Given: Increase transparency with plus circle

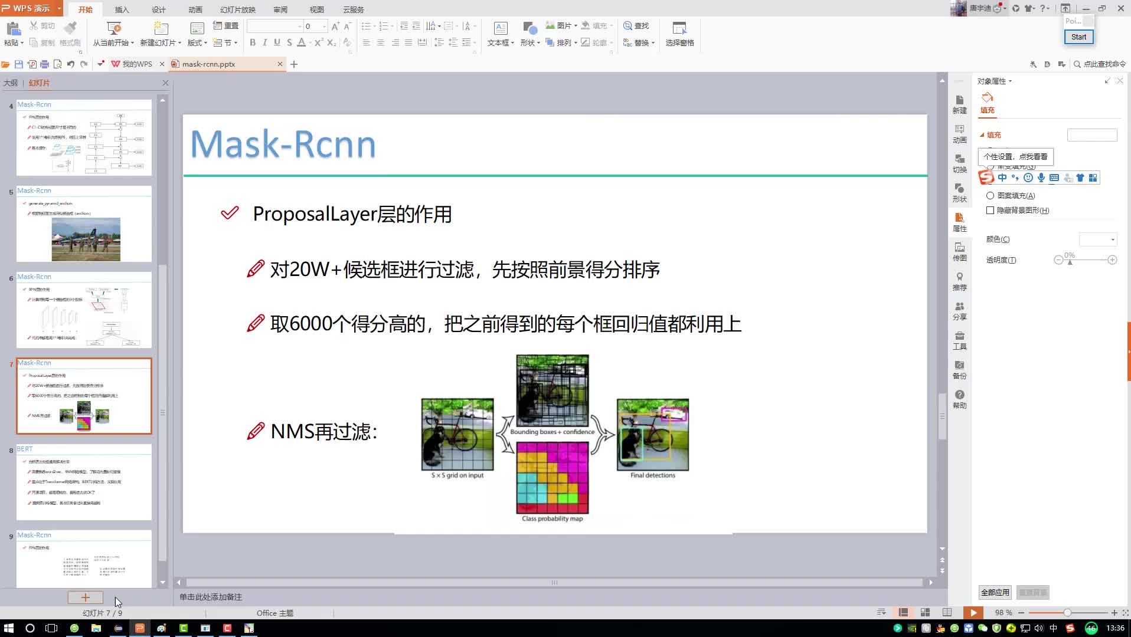Looking at the screenshot, I should (x=1112, y=260).
